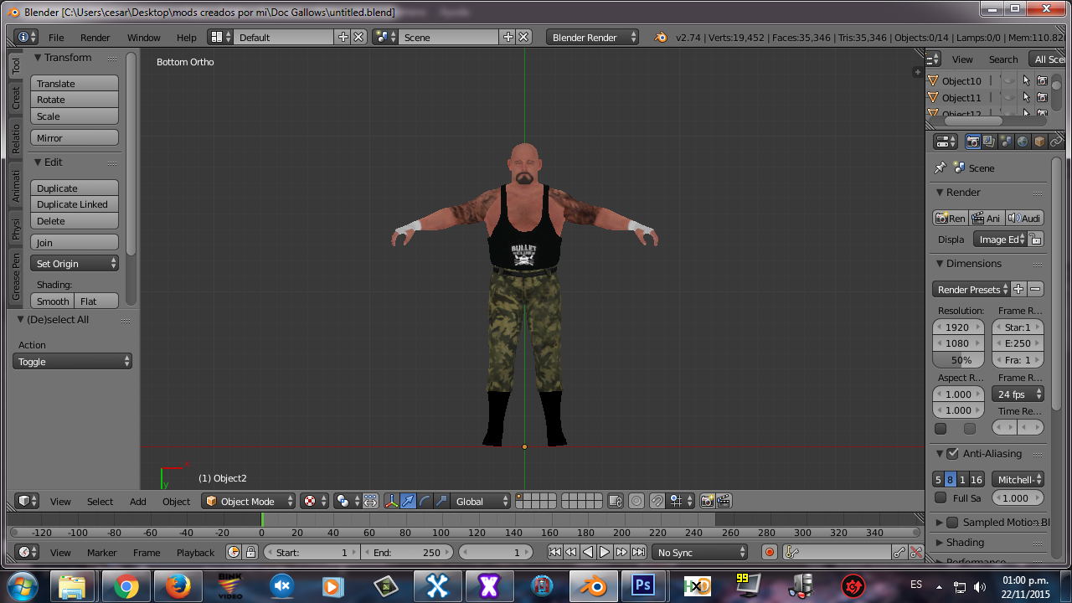Open Render properties tab camera icon

(x=973, y=142)
